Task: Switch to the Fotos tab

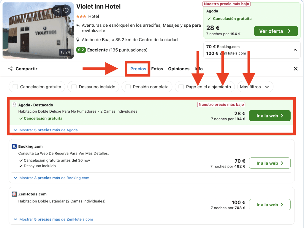Action: click(157, 69)
